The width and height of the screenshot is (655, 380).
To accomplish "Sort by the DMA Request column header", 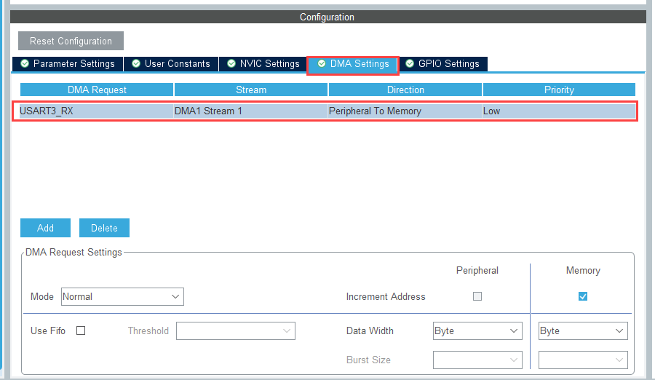I will (97, 90).
